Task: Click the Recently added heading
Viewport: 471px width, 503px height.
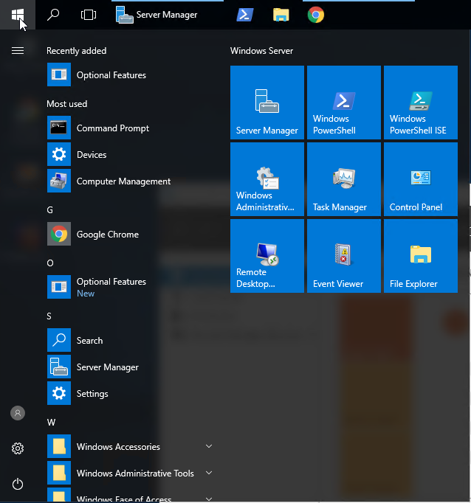Action: [x=77, y=51]
